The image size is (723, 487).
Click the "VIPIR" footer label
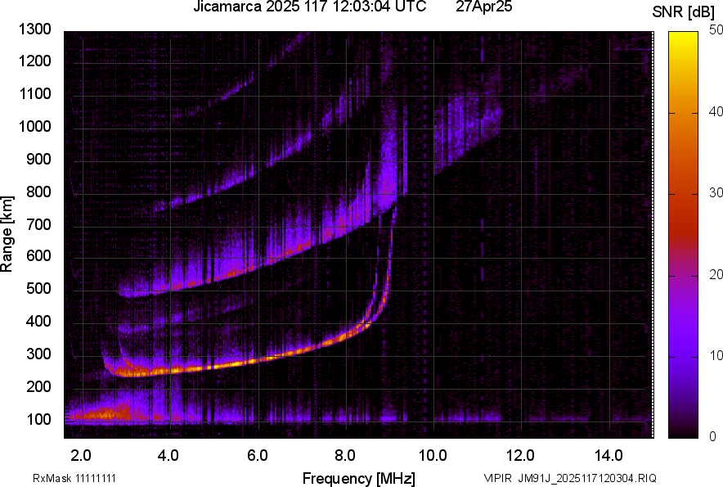click(497, 478)
